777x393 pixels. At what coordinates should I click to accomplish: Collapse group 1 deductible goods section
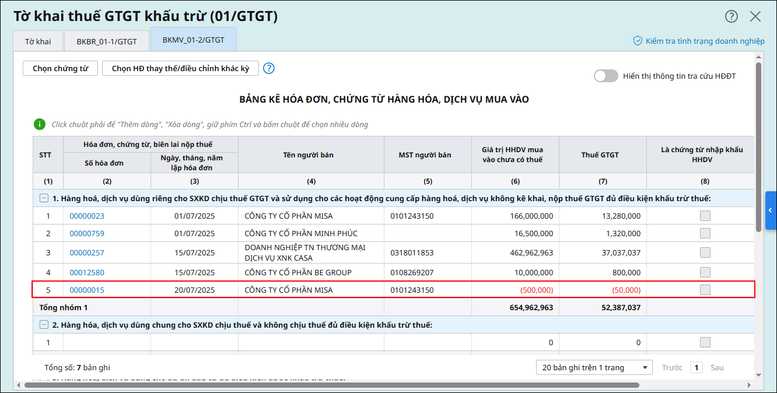click(x=44, y=198)
